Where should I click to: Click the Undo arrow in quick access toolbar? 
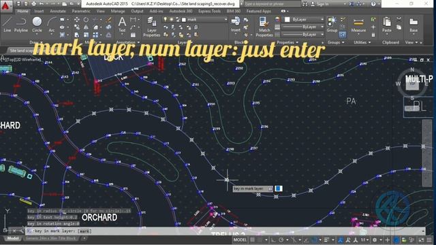pyautogui.click(x=42, y=4)
